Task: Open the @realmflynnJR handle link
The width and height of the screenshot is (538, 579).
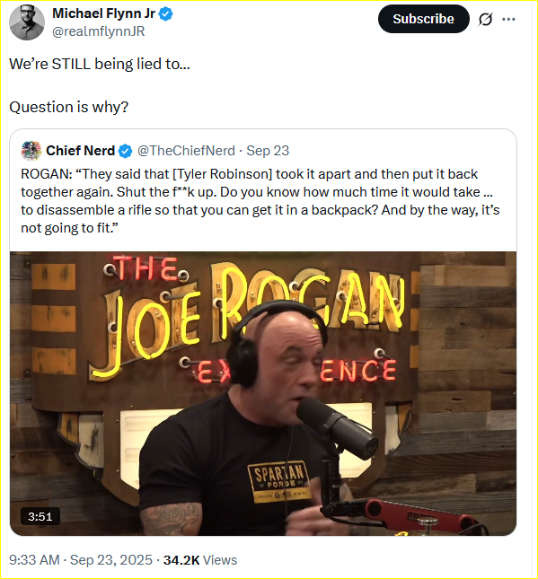Action: click(98, 31)
